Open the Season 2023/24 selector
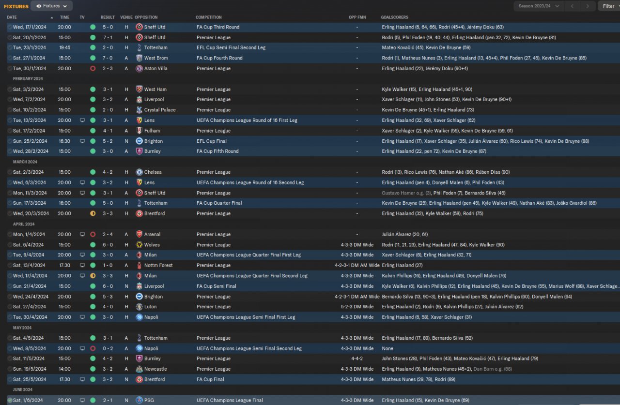Screen dimensions: 620x405 pos(539,6)
